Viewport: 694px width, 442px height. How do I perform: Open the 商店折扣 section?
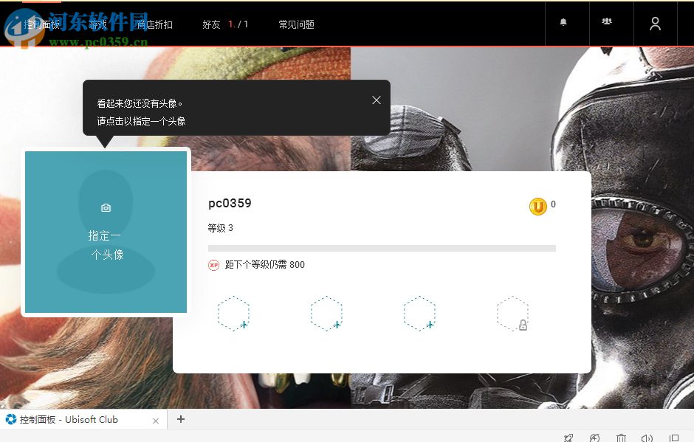[154, 24]
